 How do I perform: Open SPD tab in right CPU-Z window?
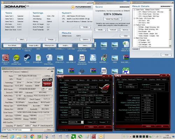(146, 79)
